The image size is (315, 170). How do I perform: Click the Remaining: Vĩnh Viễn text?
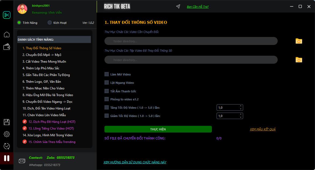tap(47, 12)
